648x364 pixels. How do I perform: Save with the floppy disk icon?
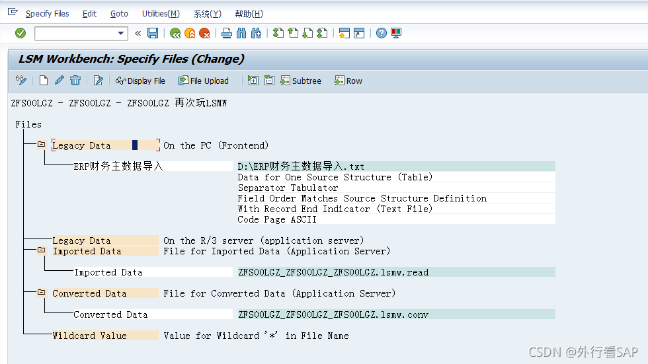point(153,33)
